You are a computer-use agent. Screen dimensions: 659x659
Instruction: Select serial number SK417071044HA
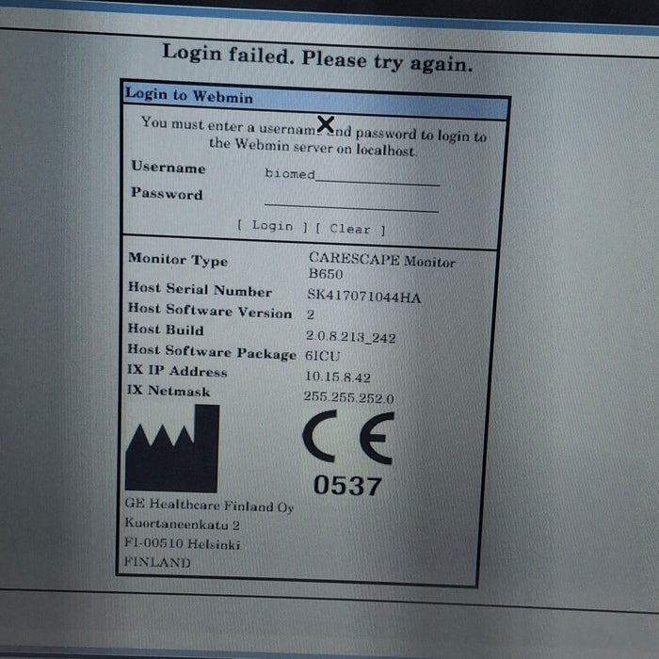[363, 297]
